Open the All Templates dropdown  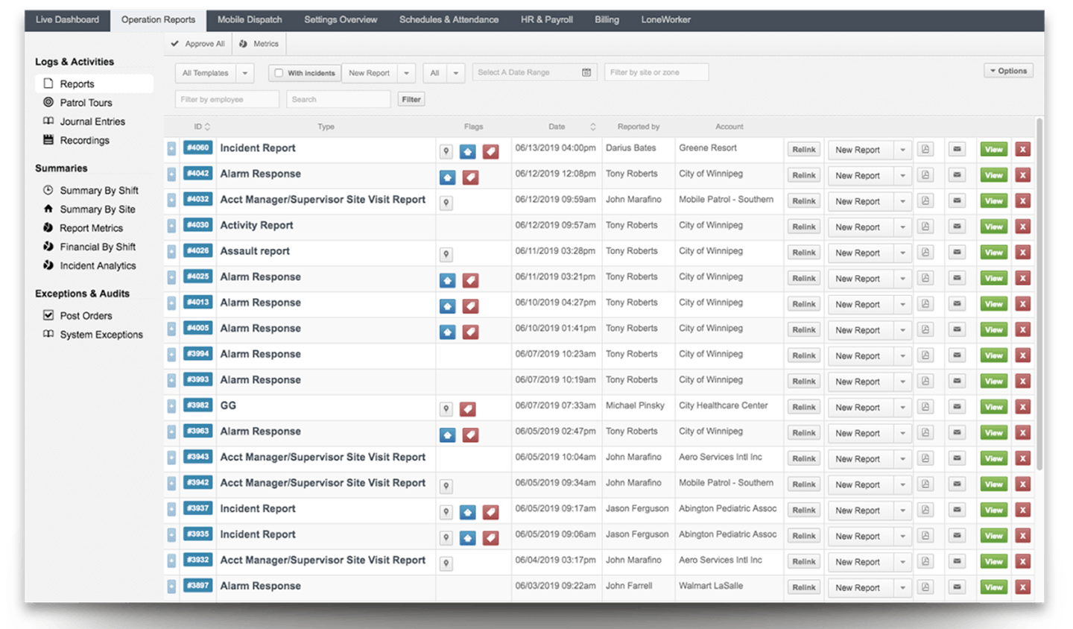pos(215,73)
